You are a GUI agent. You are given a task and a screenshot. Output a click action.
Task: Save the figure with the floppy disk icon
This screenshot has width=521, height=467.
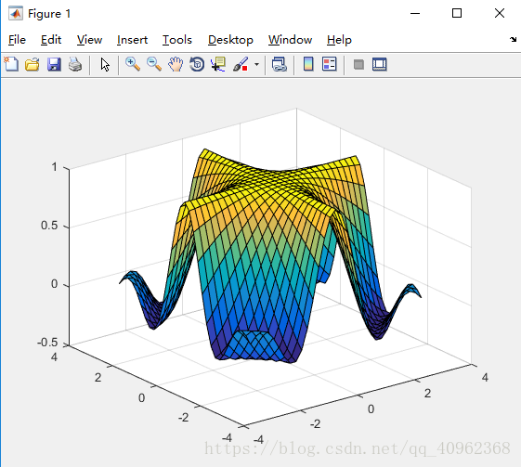[54, 64]
